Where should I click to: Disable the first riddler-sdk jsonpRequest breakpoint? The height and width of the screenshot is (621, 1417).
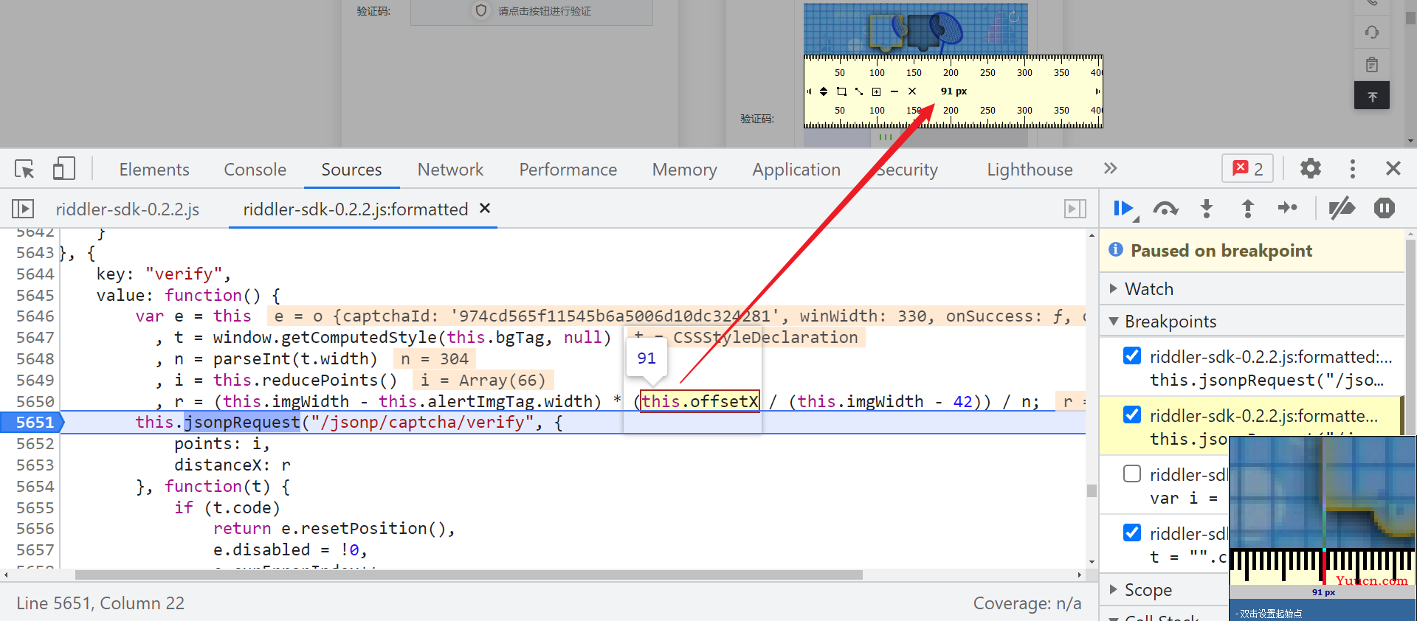coord(1131,355)
